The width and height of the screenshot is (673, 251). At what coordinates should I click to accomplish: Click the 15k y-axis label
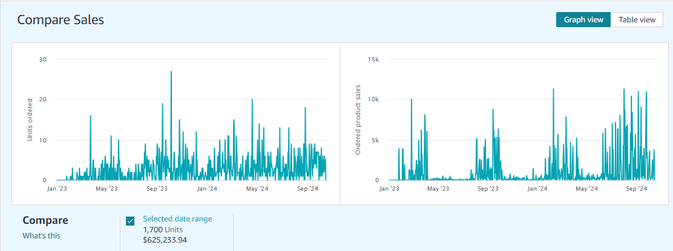373,59
